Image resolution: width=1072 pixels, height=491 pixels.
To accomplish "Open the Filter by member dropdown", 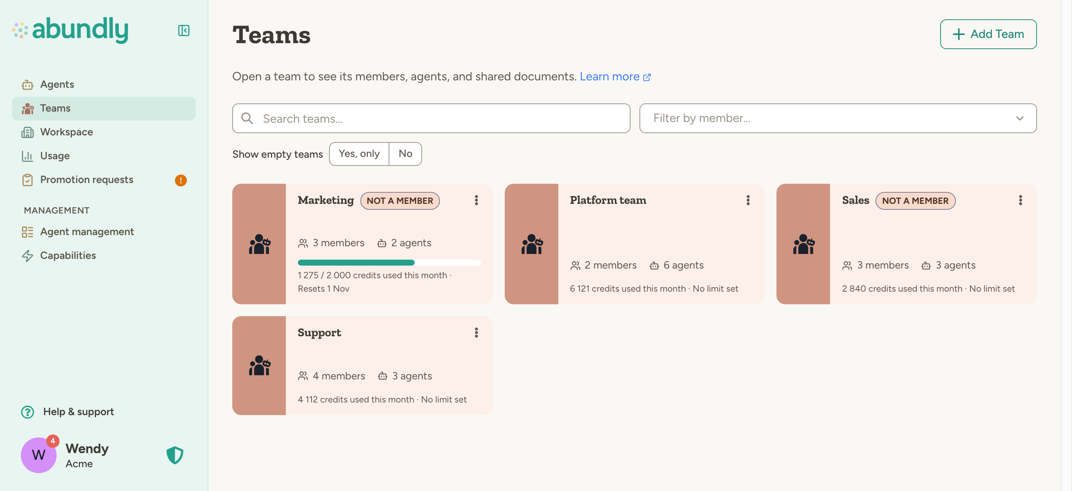I will pos(838,118).
